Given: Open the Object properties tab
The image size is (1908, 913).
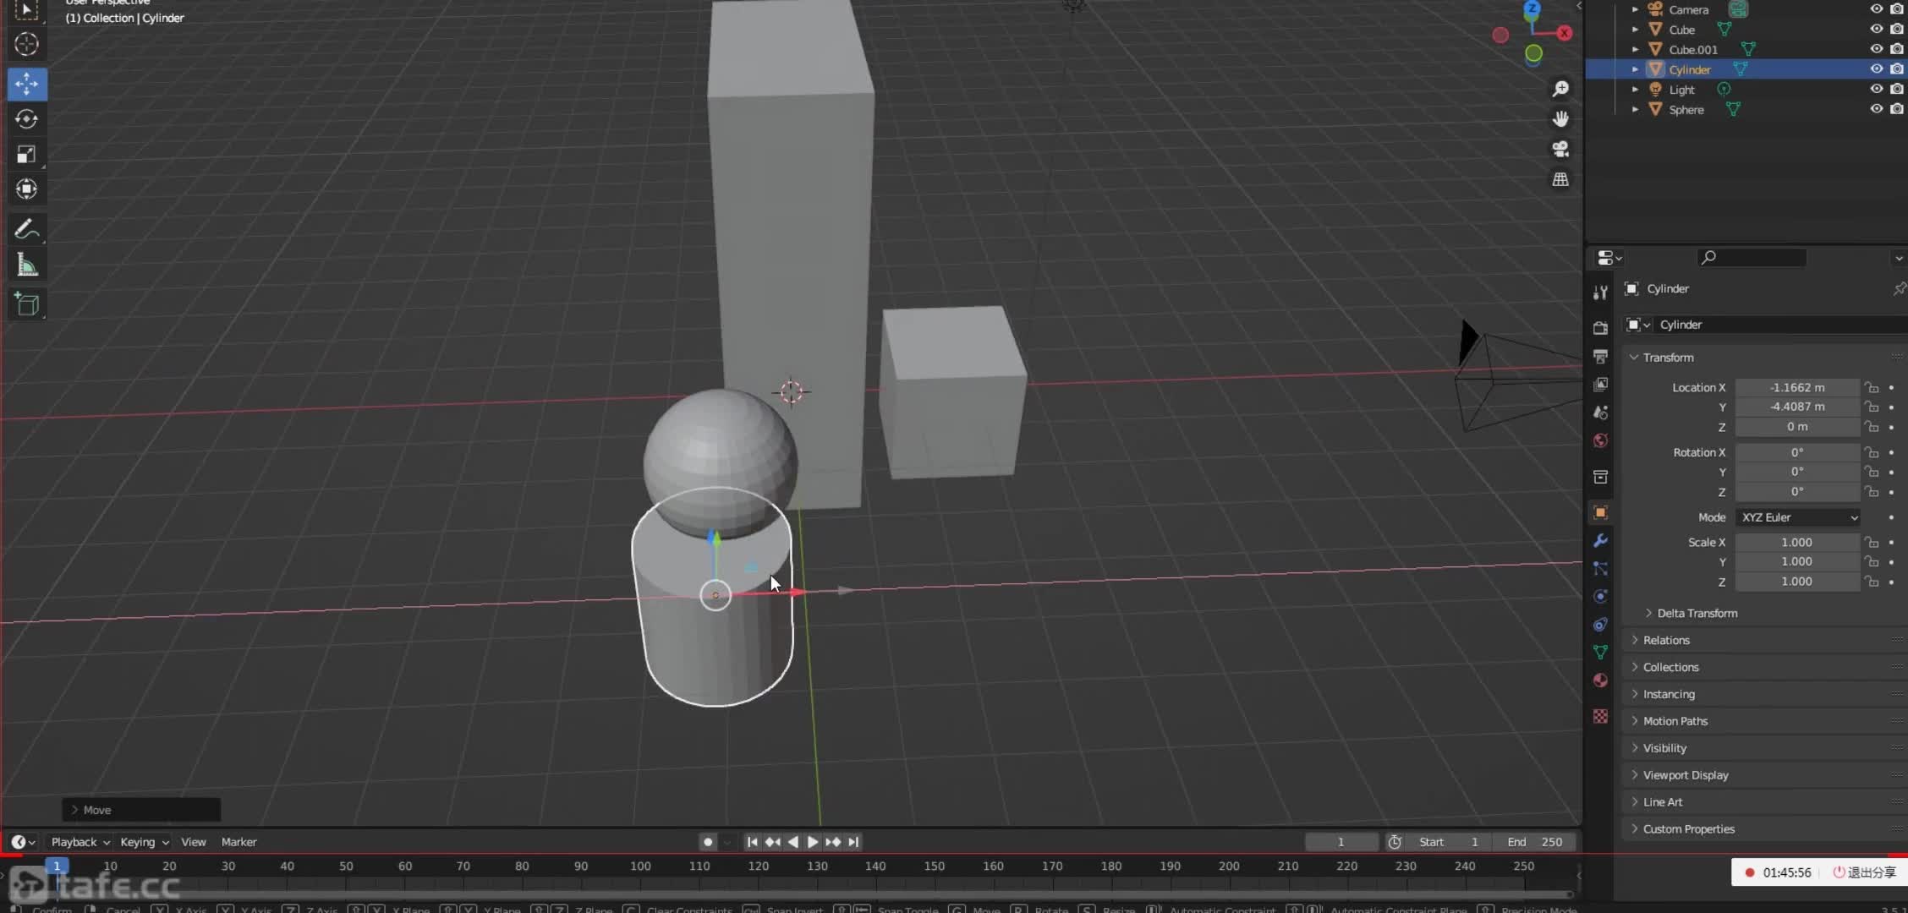Looking at the screenshot, I should [x=1600, y=512].
